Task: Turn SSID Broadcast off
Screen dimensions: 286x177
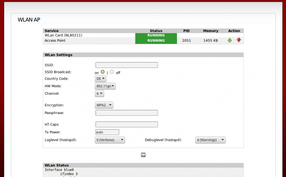Action: click(112, 72)
